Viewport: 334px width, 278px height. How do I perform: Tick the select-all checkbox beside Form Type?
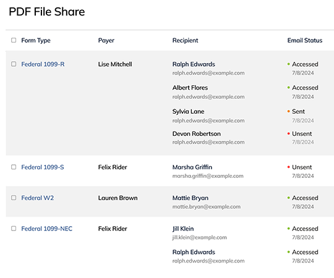pos(14,40)
